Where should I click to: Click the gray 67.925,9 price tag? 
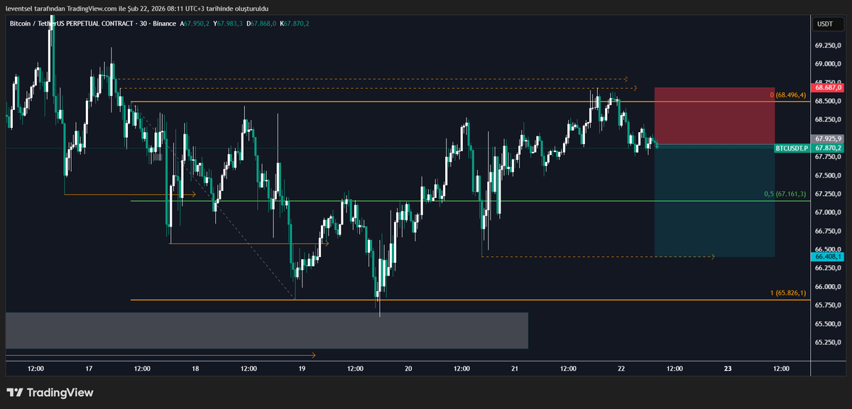829,138
